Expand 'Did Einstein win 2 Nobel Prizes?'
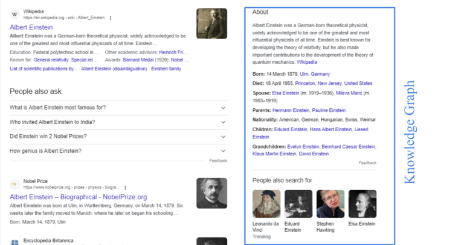 click(118, 137)
